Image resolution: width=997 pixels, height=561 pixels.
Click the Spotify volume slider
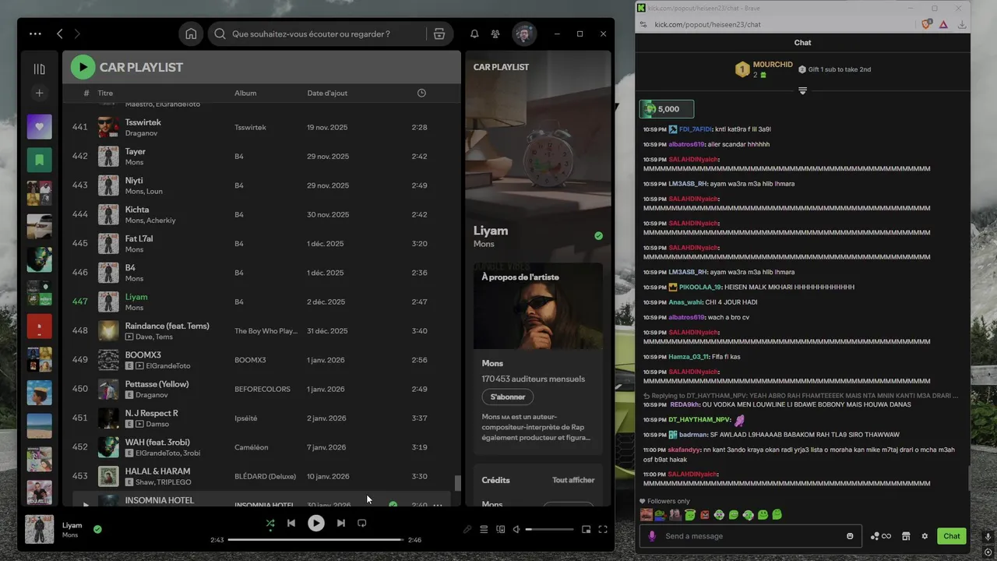549,530
